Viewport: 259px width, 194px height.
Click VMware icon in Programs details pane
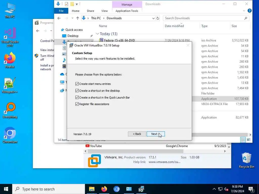click(x=94, y=161)
